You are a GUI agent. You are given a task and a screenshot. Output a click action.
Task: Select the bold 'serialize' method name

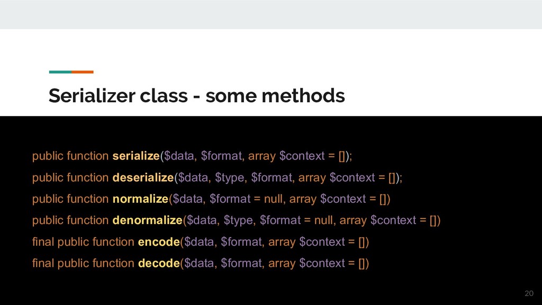136,156
